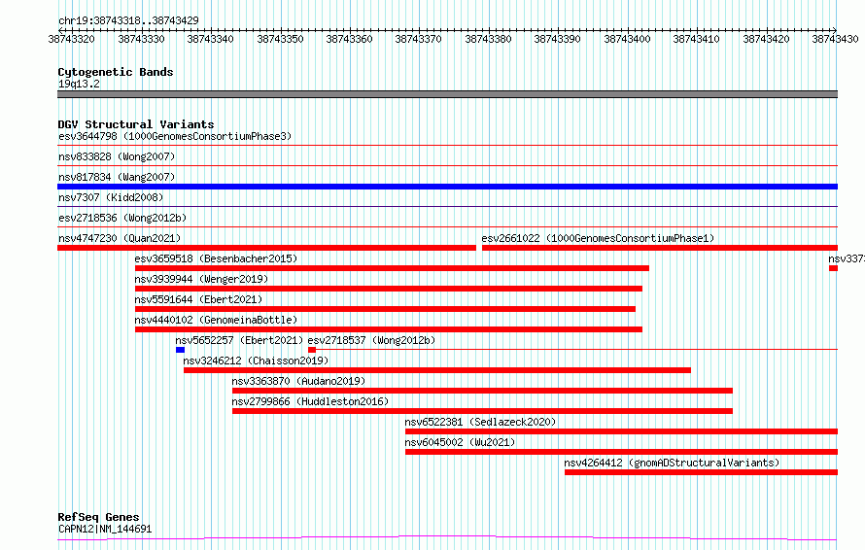Screen dimensions: 865x550
Task: Select the 19q13.2 band label
Action: (79, 84)
